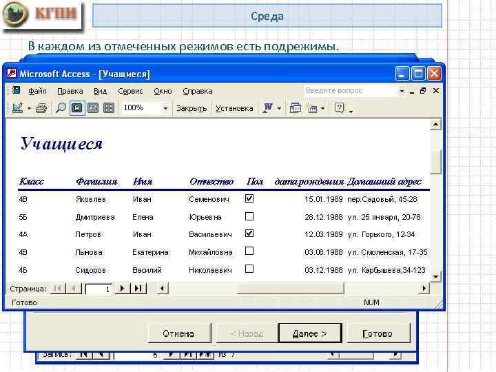Click the Database Window icon
This screenshot has width=496, height=372.
pyautogui.click(x=295, y=108)
